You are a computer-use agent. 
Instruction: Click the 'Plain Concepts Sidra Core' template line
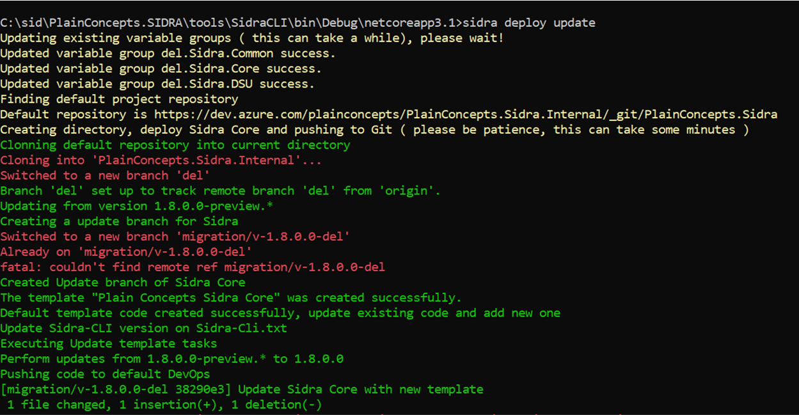tap(230, 298)
